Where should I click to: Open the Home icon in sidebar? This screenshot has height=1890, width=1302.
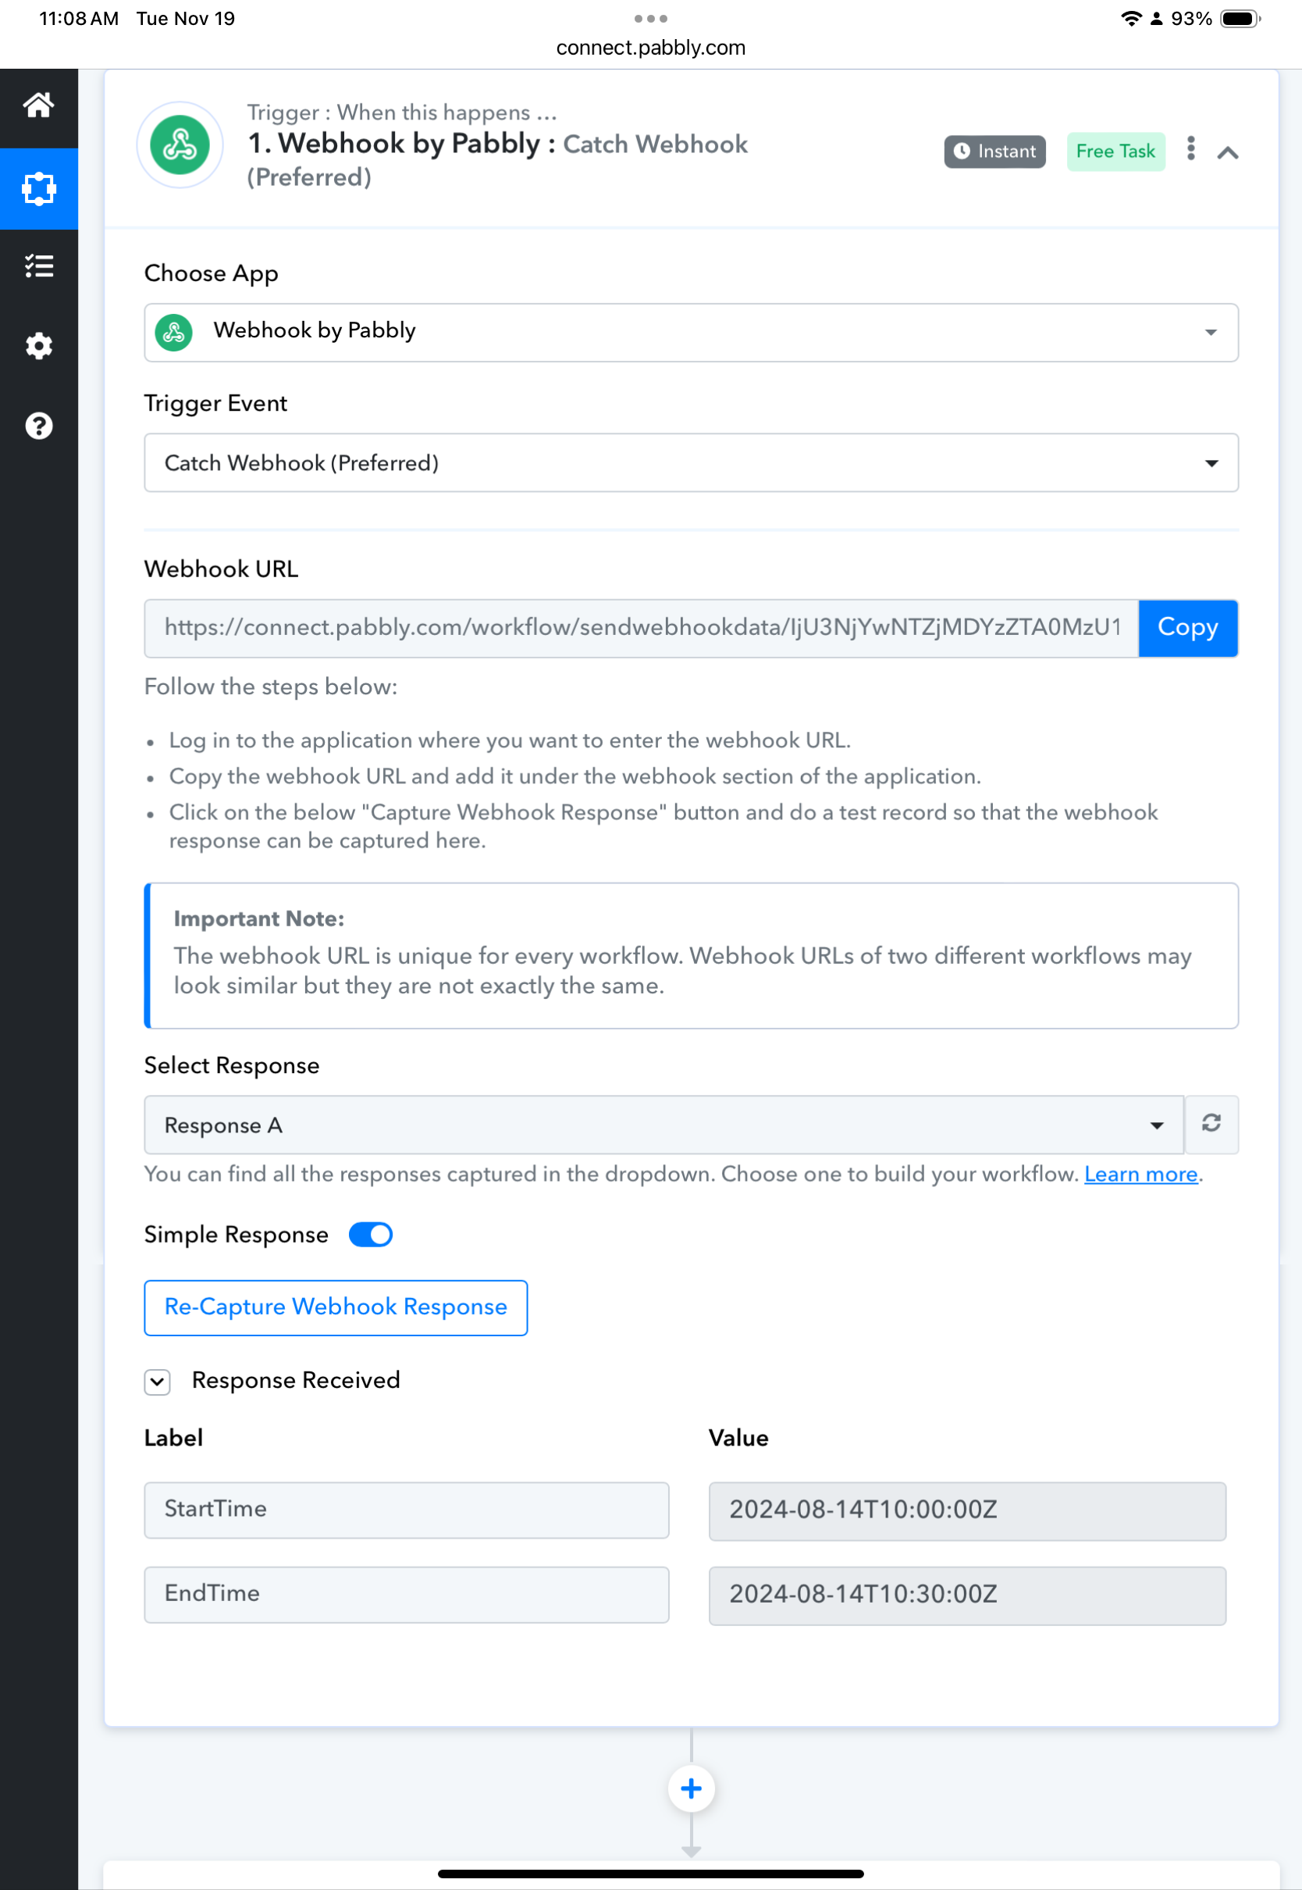coord(38,105)
